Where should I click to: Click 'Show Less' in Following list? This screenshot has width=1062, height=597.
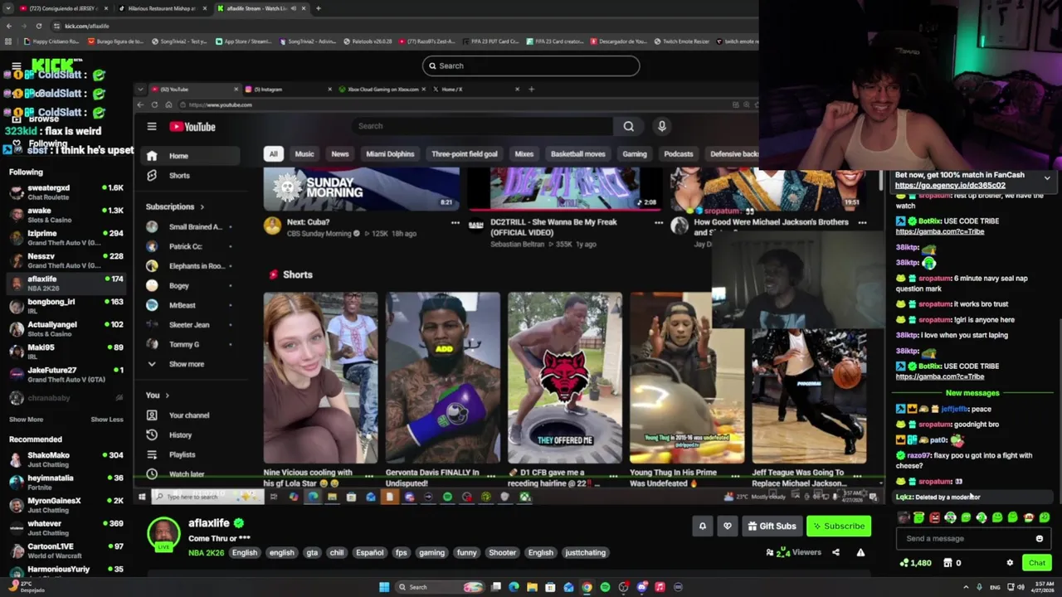107,420
